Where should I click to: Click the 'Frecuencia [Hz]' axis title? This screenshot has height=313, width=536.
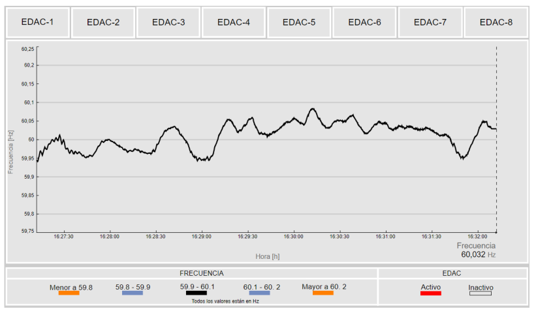[10, 152]
